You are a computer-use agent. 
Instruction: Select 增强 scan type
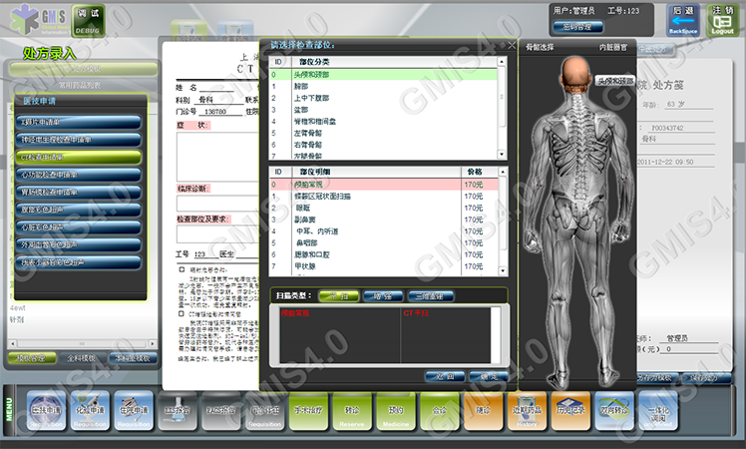[383, 296]
